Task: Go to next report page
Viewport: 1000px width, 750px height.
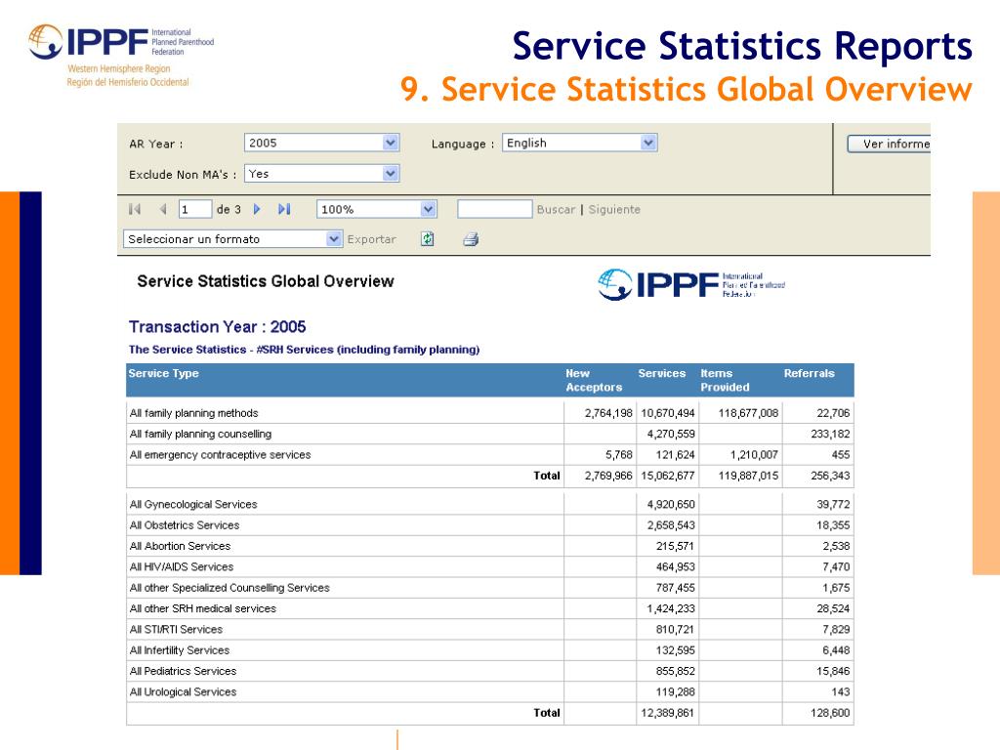Action: click(257, 209)
